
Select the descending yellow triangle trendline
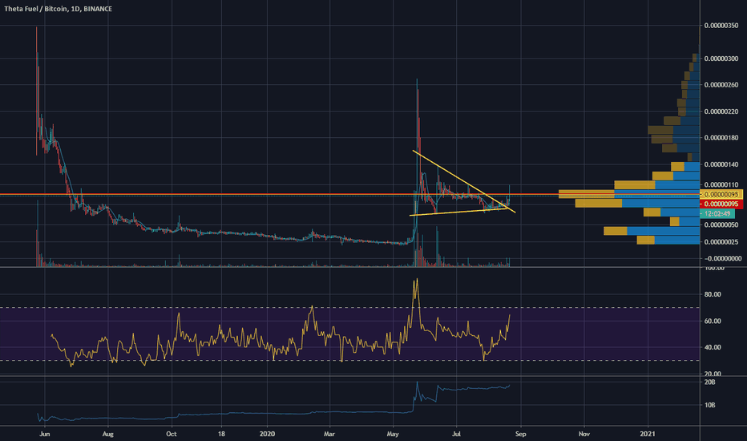coord(464,182)
